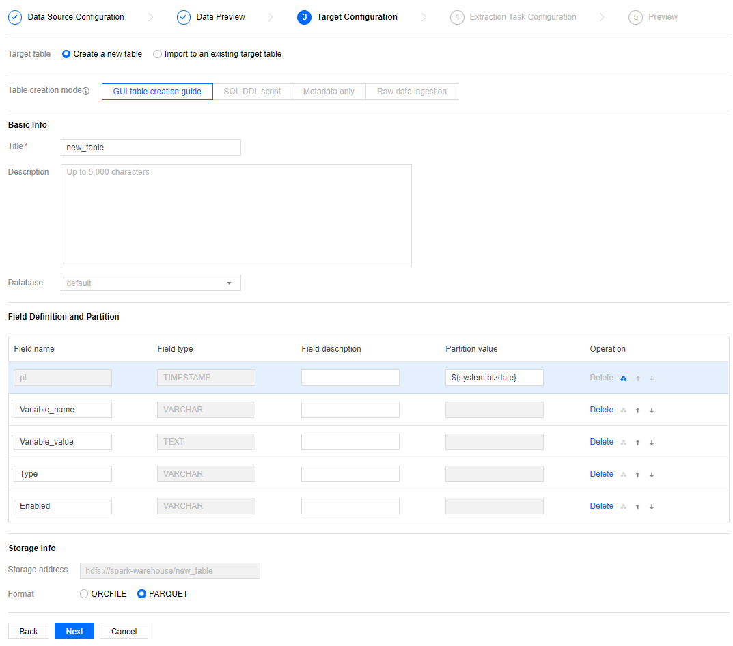The height and width of the screenshot is (646, 733).
Task: Click the partition value field for pt
Action: click(x=494, y=378)
